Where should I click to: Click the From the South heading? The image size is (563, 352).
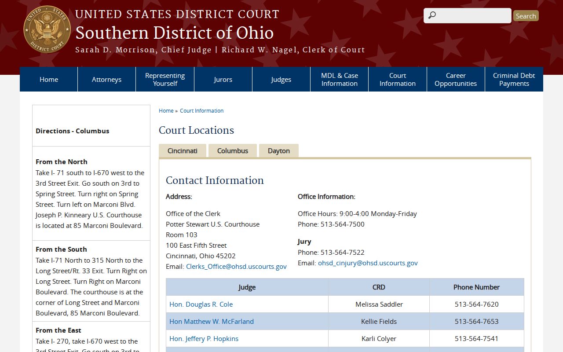(x=61, y=249)
